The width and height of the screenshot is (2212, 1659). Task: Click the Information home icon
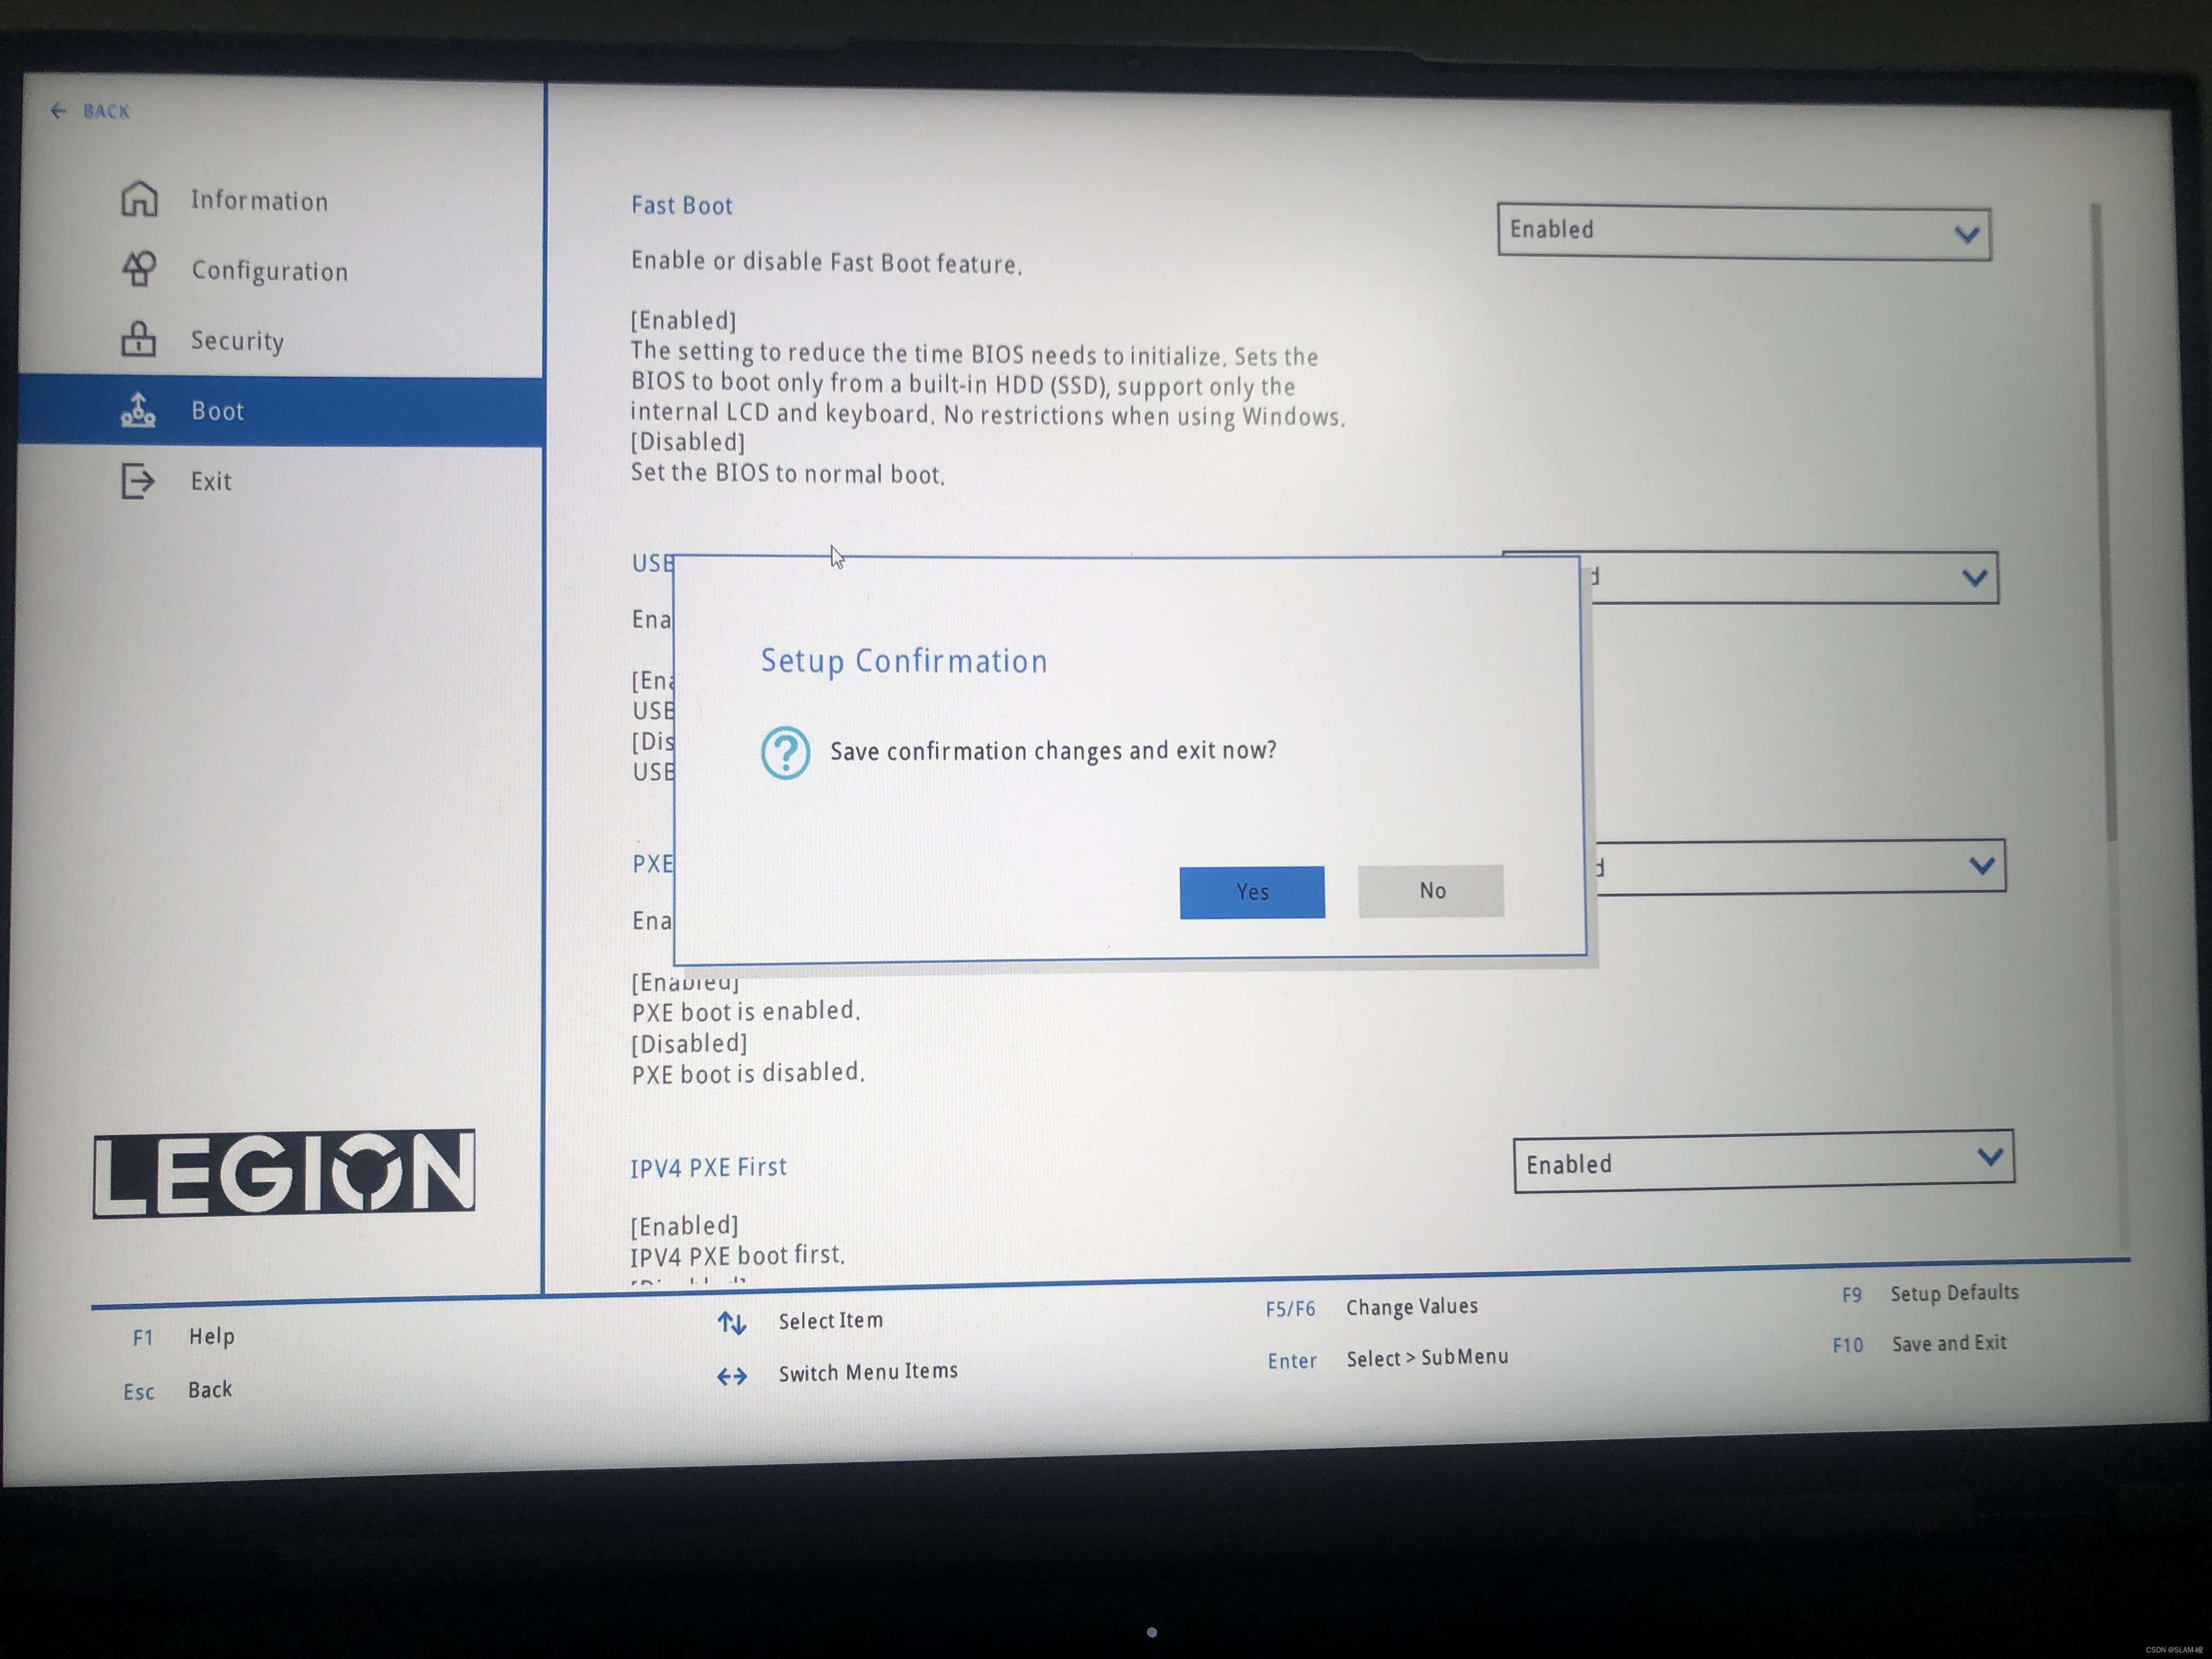(x=139, y=198)
